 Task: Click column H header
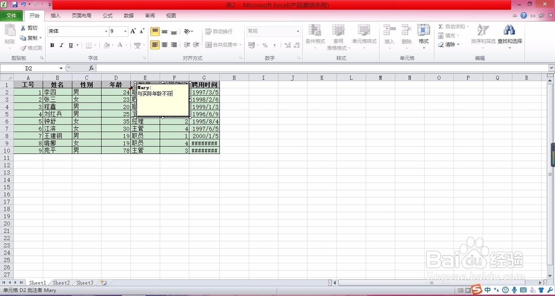[x=234, y=77]
